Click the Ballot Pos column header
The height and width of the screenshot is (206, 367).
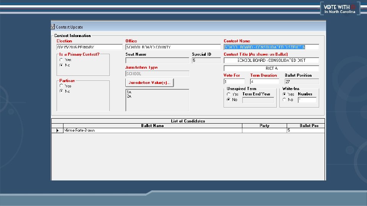tap(306, 126)
